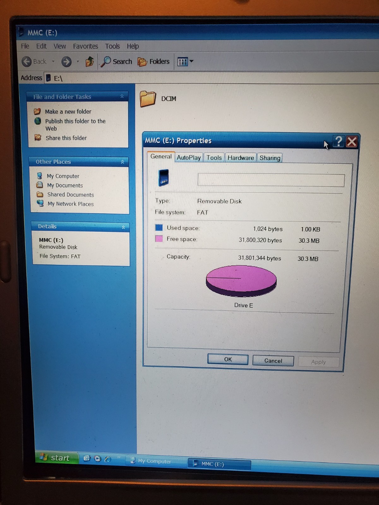Open My Network Places icon
Screen dimensions: 379x505
click(x=40, y=203)
